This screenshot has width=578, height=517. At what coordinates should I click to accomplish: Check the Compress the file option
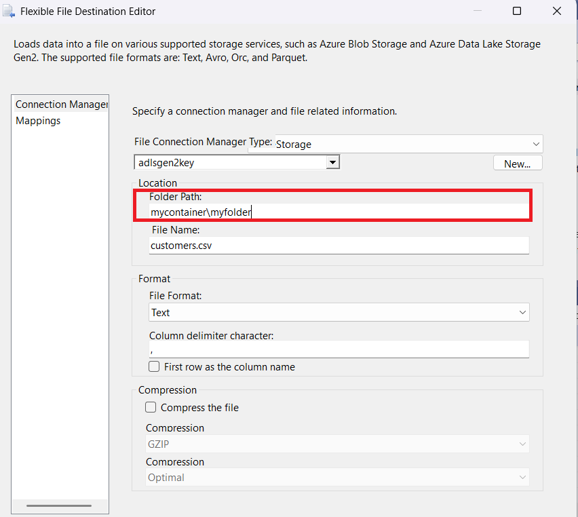coord(151,407)
